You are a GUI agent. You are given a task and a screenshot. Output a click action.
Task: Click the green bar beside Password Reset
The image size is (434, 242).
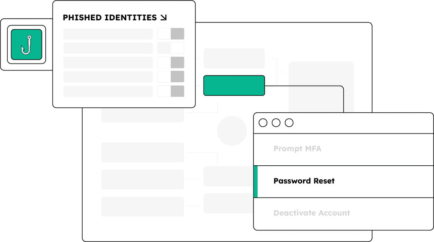point(256,181)
